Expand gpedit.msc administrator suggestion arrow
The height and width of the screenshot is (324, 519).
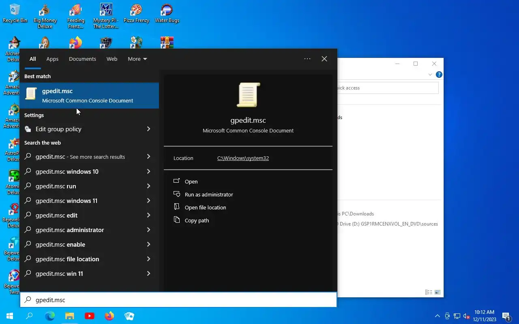tap(148, 230)
